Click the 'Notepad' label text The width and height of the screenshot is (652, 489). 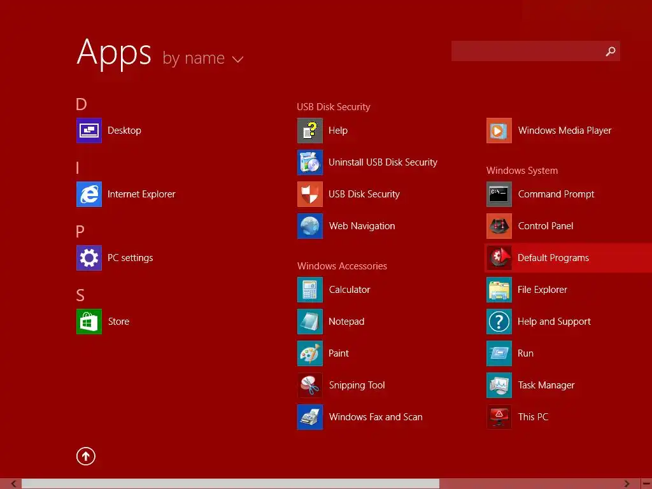(x=346, y=322)
